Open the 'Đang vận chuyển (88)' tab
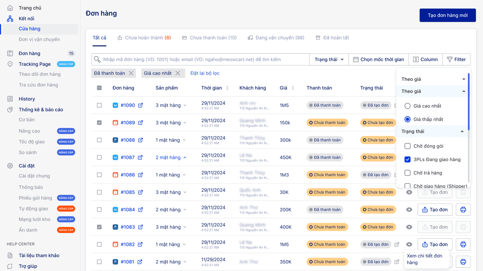483x271 pixels. pyautogui.click(x=276, y=38)
